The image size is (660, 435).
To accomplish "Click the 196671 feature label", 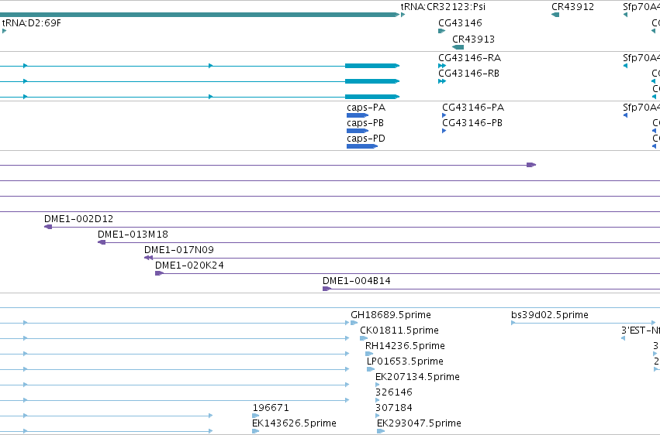I will [x=271, y=408].
